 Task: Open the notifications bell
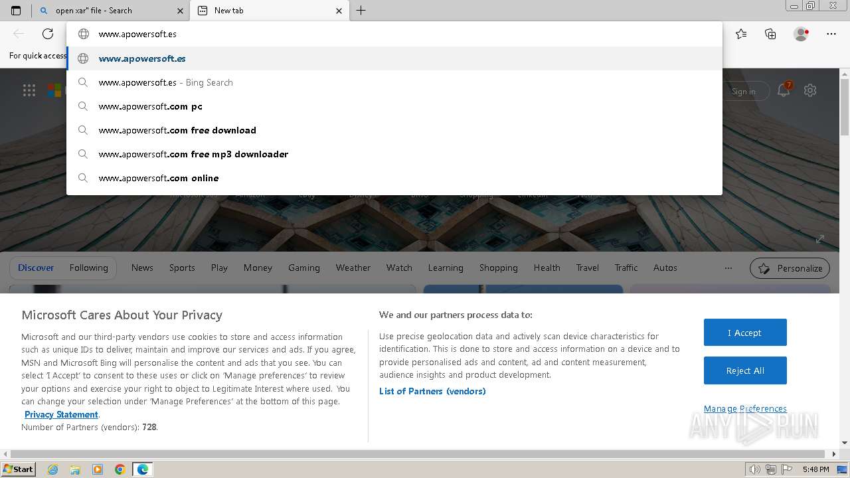click(784, 90)
